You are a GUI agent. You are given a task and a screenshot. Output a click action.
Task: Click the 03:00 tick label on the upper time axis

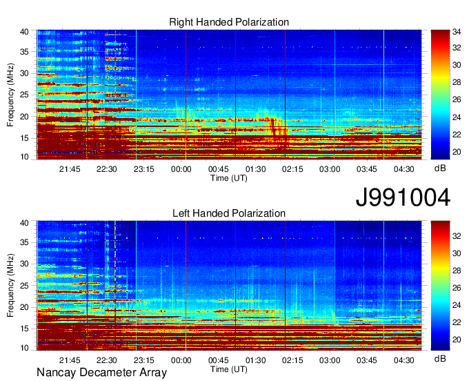coord(330,169)
